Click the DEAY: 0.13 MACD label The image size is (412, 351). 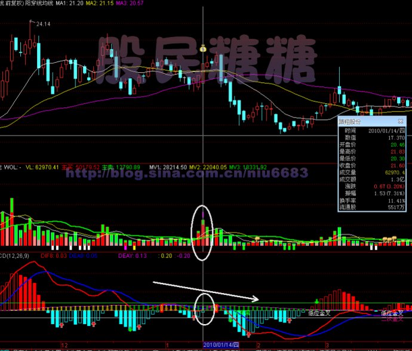[133, 255]
